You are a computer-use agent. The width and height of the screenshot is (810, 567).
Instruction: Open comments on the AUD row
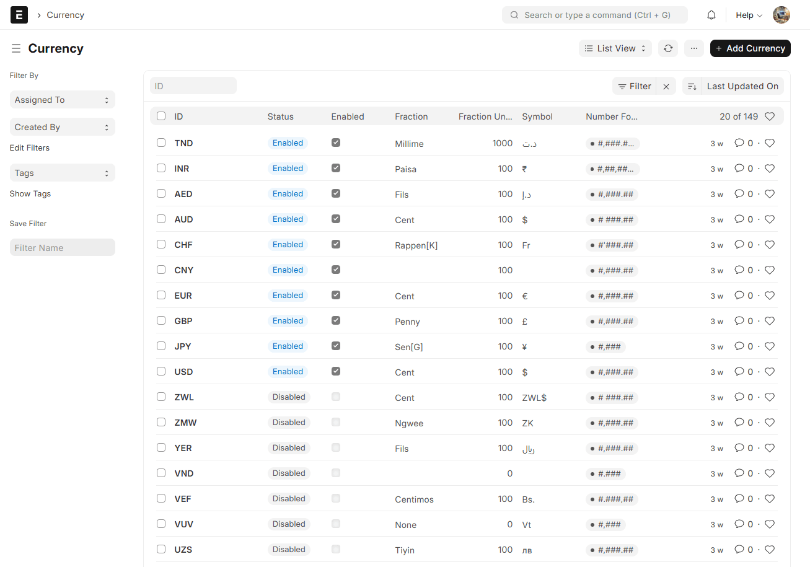tap(744, 219)
